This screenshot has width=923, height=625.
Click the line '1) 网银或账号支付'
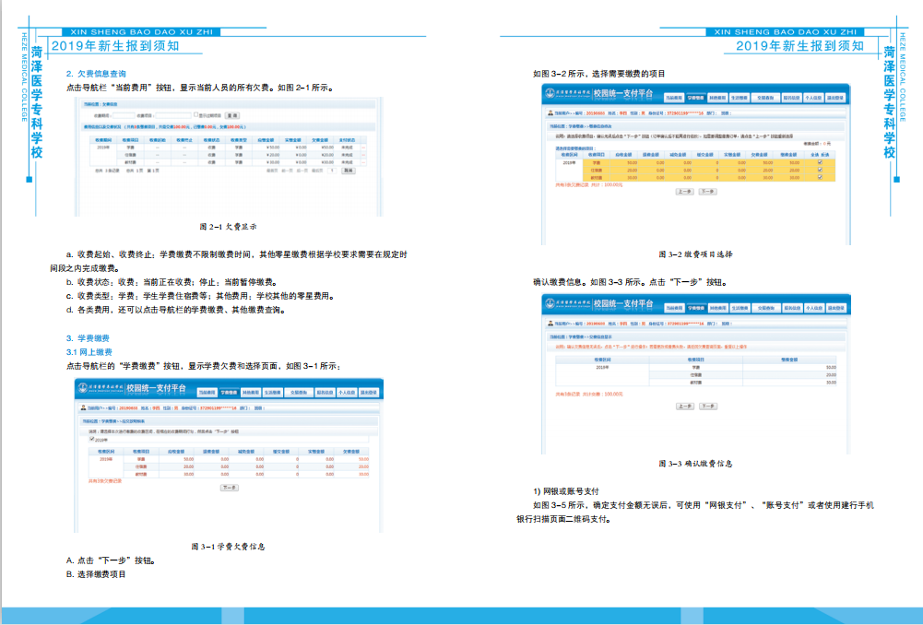[565, 490]
